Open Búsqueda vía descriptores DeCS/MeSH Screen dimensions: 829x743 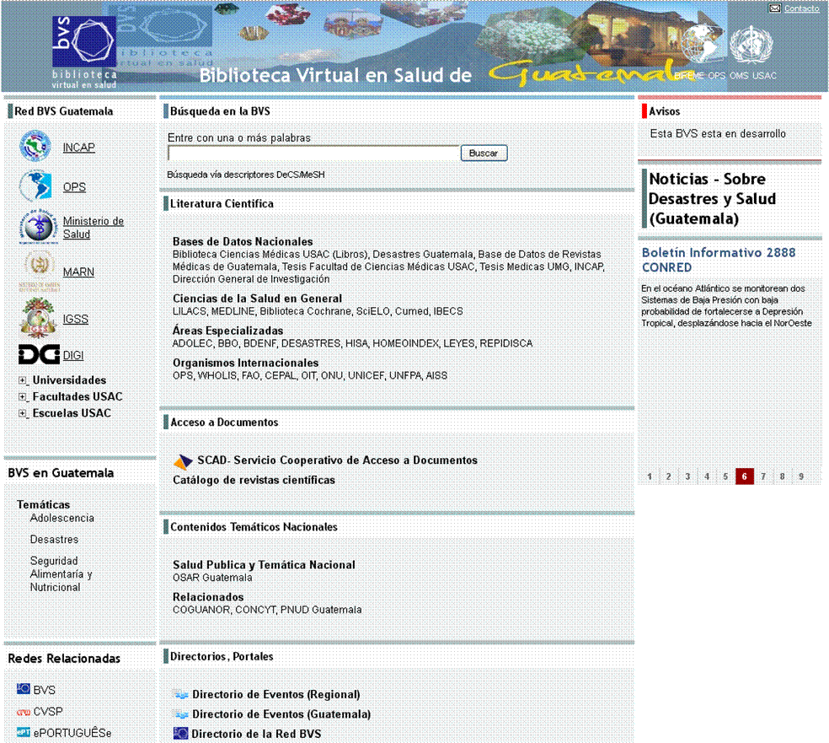pyautogui.click(x=246, y=175)
